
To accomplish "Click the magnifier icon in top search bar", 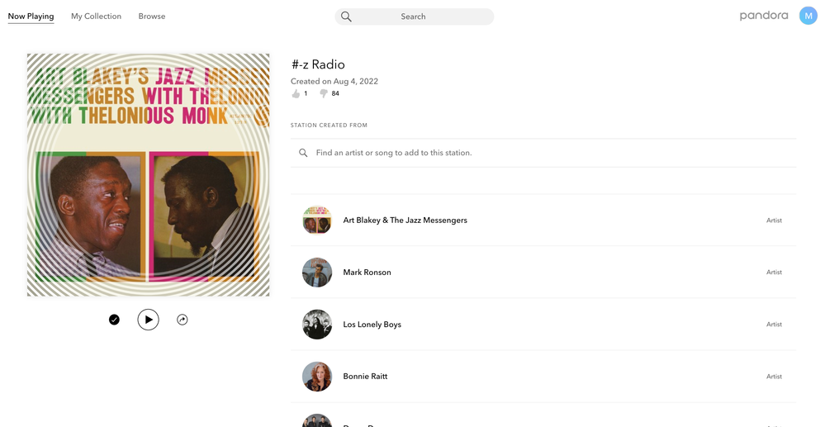I will [346, 17].
